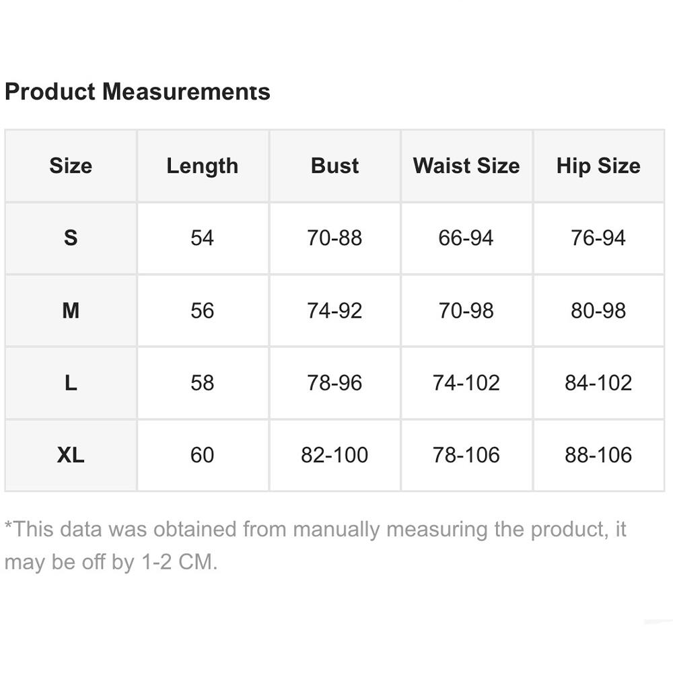This screenshot has height=673, width=673.
Task: Select the M size row label
Action: [71, 310]
